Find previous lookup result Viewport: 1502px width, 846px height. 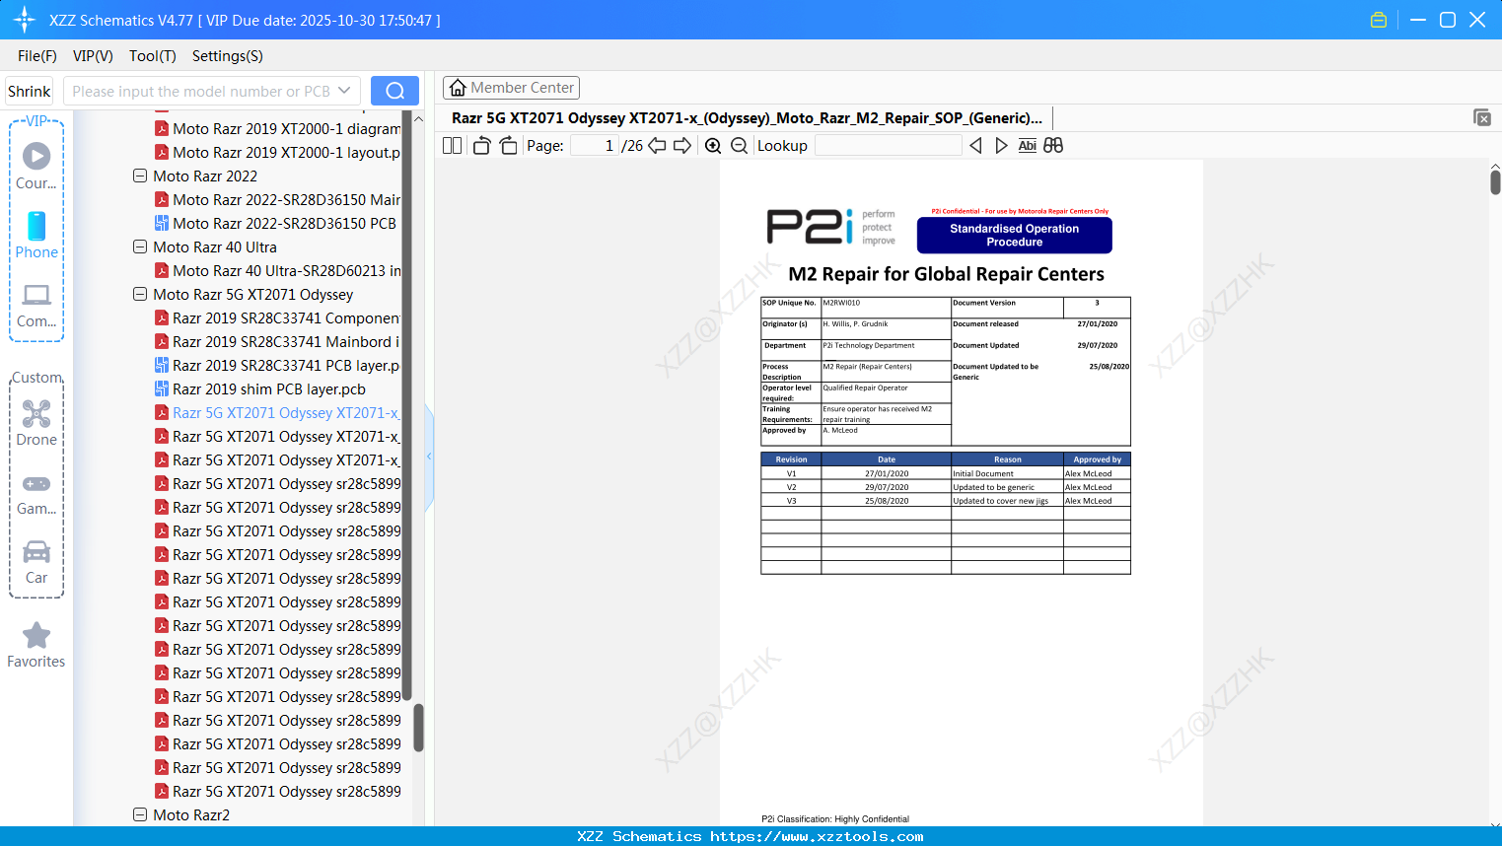(975, 145)
